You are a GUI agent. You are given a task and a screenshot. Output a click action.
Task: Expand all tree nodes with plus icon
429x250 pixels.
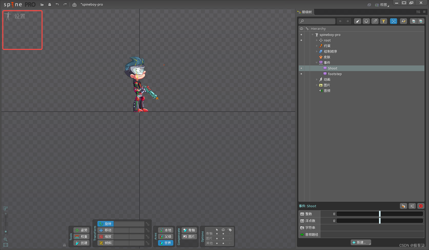421,21
